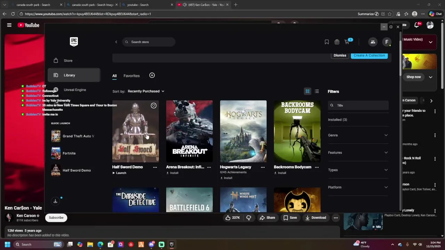Open YouTube video more actions menu

(335, 218)
